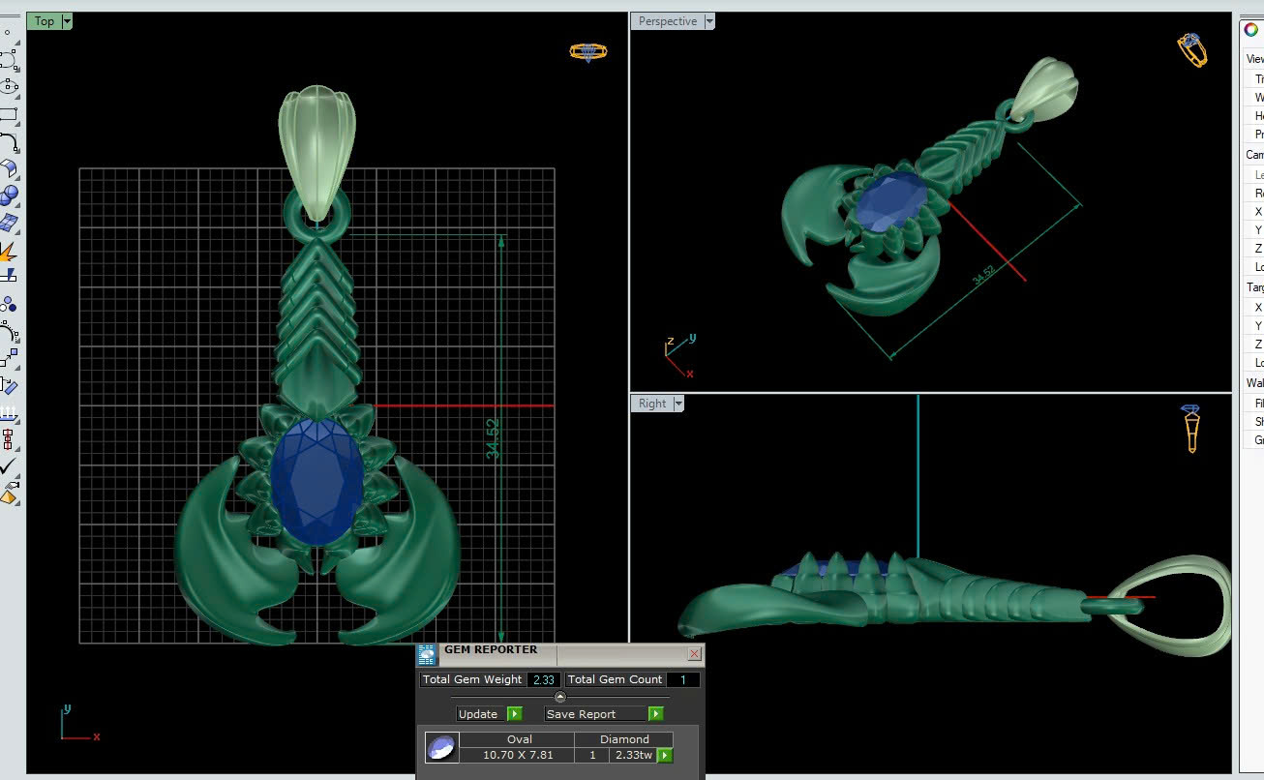Click the Gem Reporter panel icon
This screenshot has height=780, width=1264.
(x=427, y=655)
